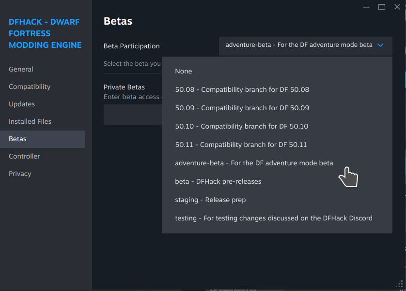
Task: Open the Controller settings
Action: (24, 156)
